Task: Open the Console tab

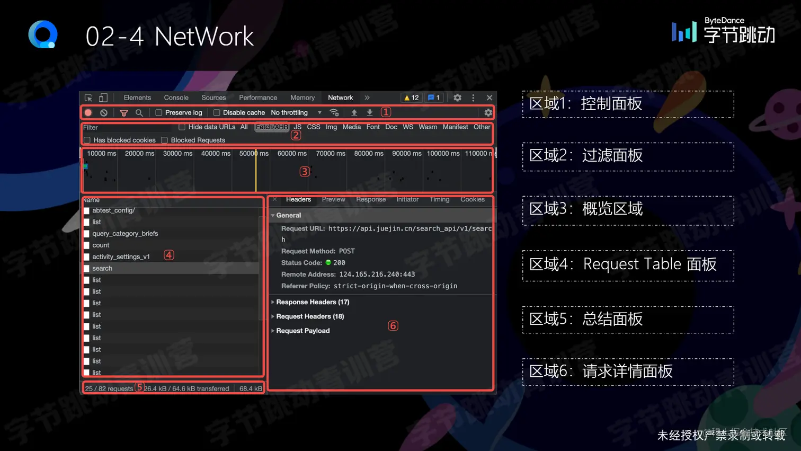Action: pos(176,98)
